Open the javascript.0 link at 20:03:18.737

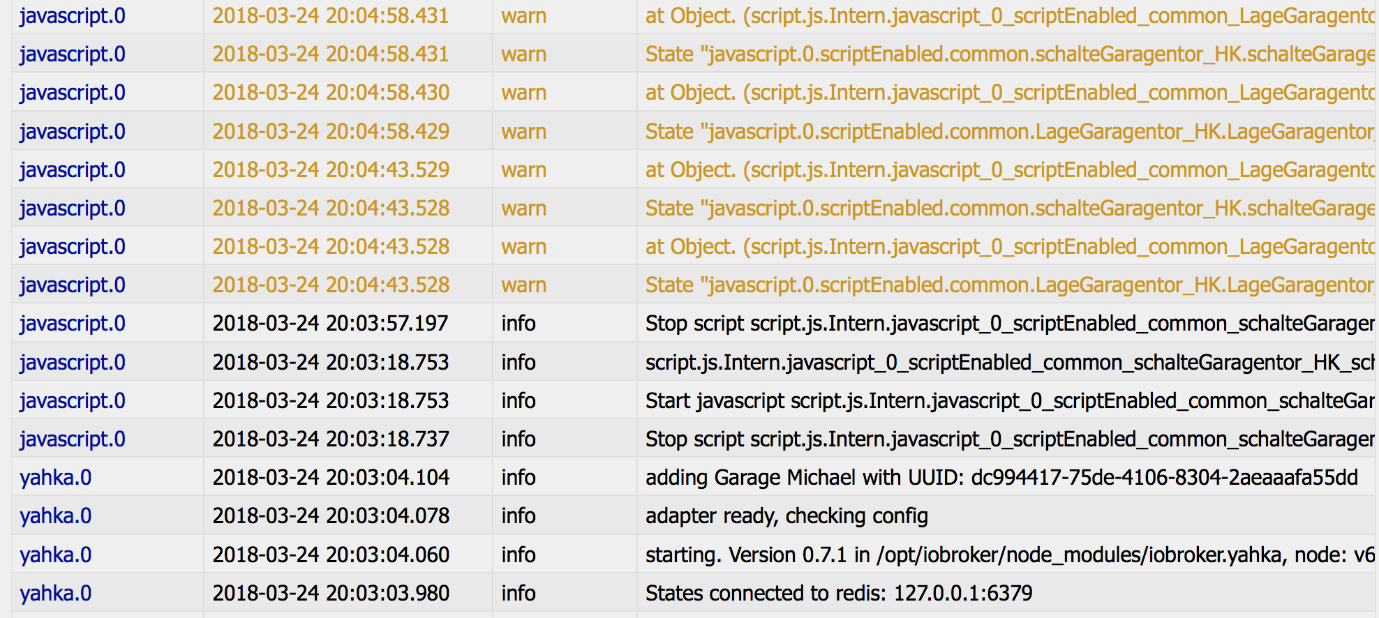[73, 439]
